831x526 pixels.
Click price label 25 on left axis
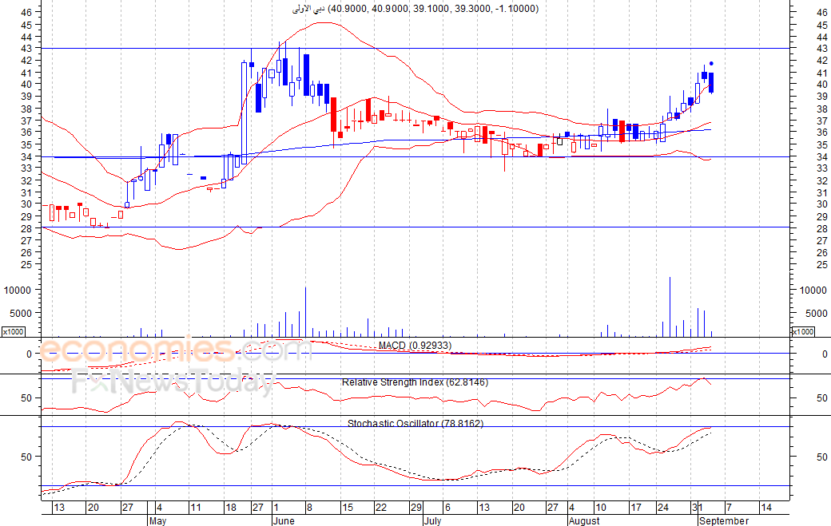coord(26,264)
